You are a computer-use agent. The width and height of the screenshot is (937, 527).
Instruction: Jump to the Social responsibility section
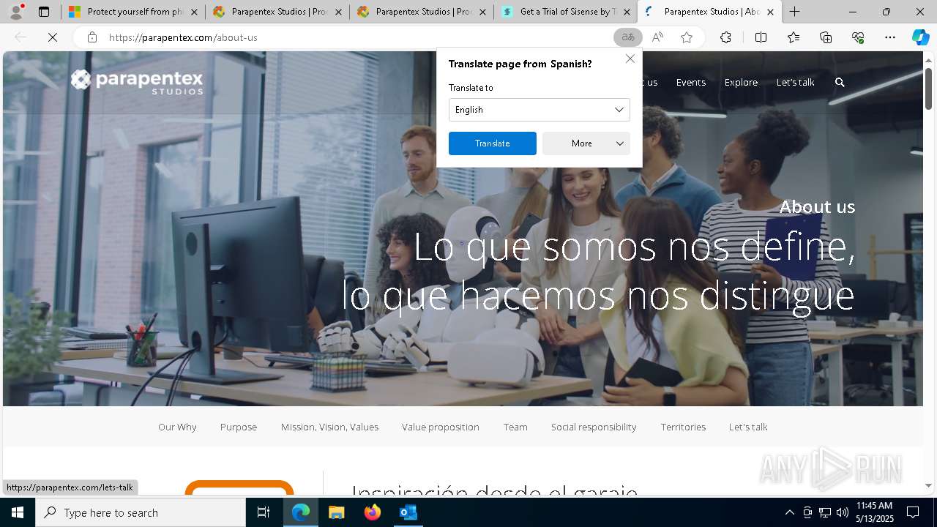click(x=594, y=427)
